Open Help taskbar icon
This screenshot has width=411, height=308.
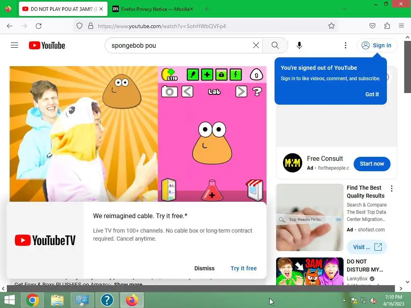point(107,300)
